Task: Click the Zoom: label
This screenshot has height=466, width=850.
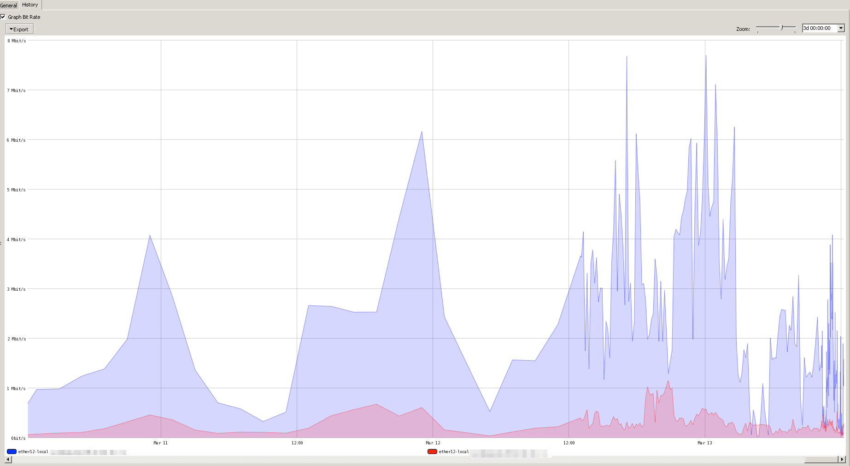Action: click(x=743, y=29)
